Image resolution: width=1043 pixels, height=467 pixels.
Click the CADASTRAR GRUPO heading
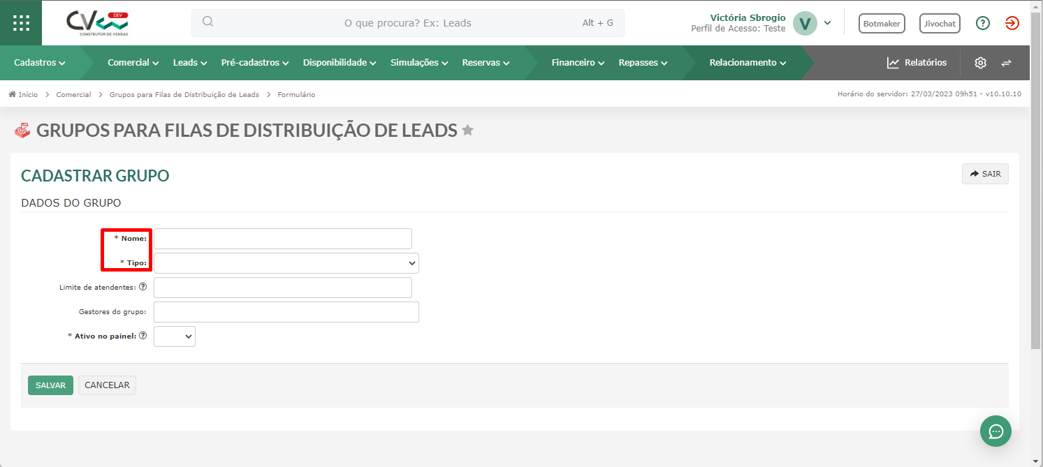pyautogui.click(x=95, y=175)
